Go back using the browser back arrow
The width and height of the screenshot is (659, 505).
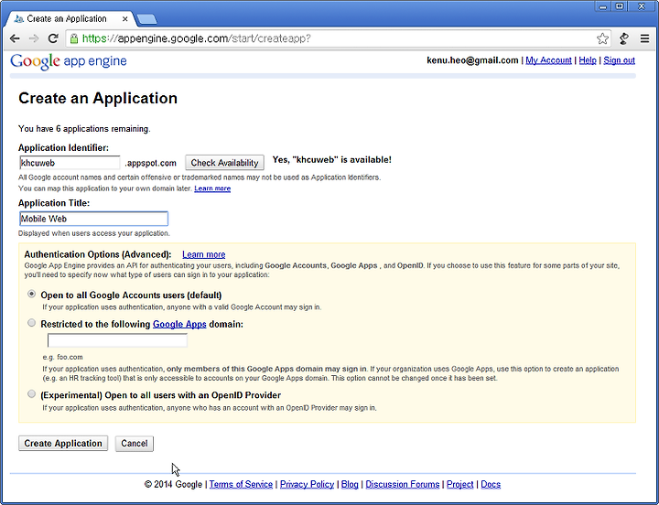[15, 38]
